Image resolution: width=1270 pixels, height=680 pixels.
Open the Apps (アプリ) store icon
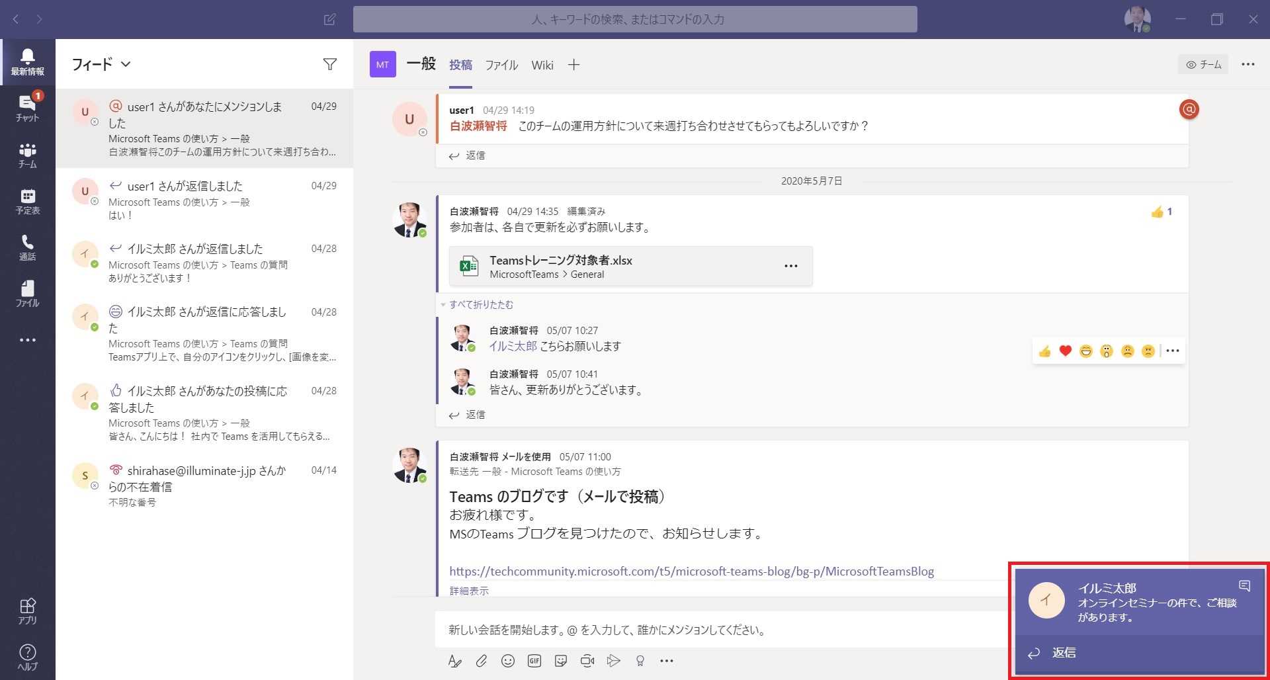(28, 611)
